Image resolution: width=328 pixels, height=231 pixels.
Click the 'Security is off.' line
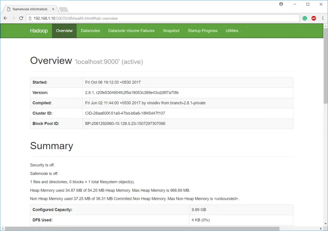(x=42, y=165)
